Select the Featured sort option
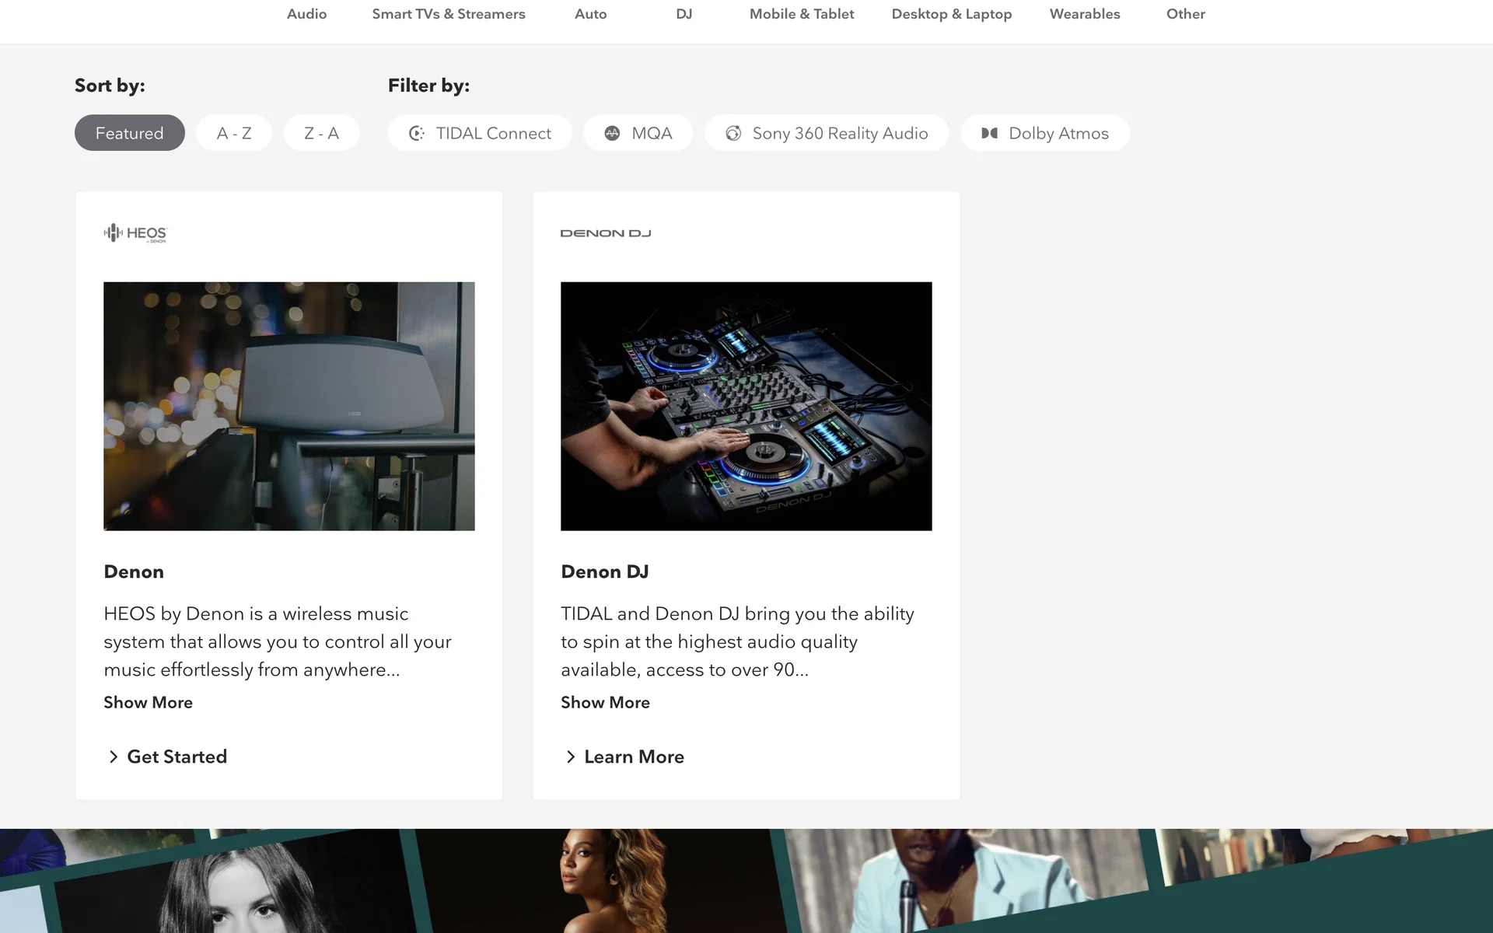 click(x=129, y=133)
